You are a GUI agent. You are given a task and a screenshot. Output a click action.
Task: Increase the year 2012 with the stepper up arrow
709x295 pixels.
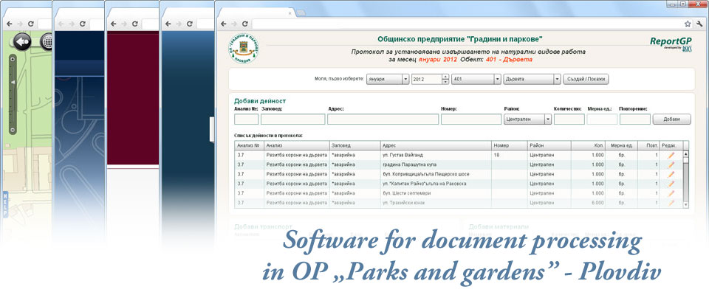tap(445, 77)
